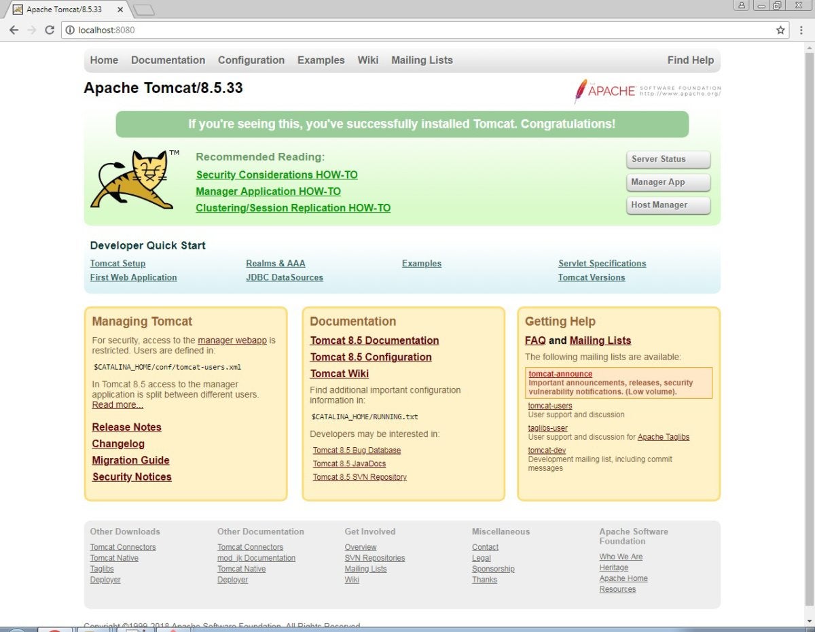Open Migration Guide link

click(131, 460)
